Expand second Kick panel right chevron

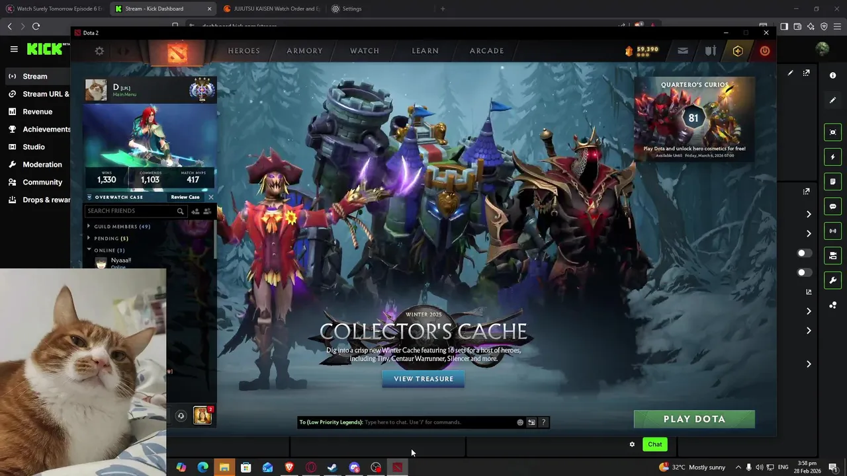809,233
